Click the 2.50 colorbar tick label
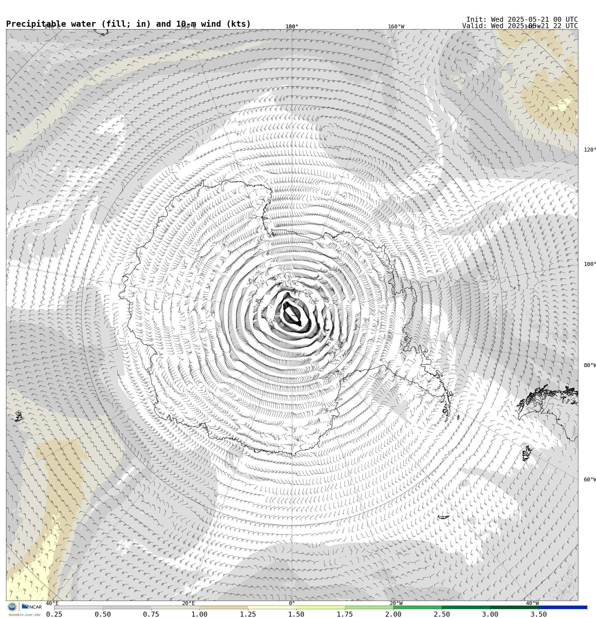 point(442,614)
